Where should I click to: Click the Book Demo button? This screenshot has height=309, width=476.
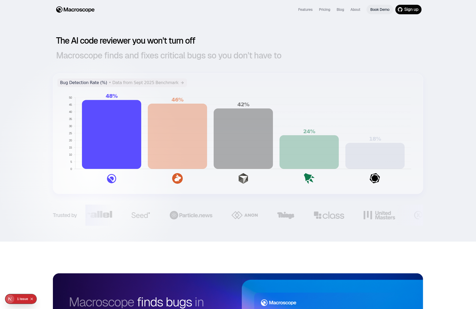(380, 10)
